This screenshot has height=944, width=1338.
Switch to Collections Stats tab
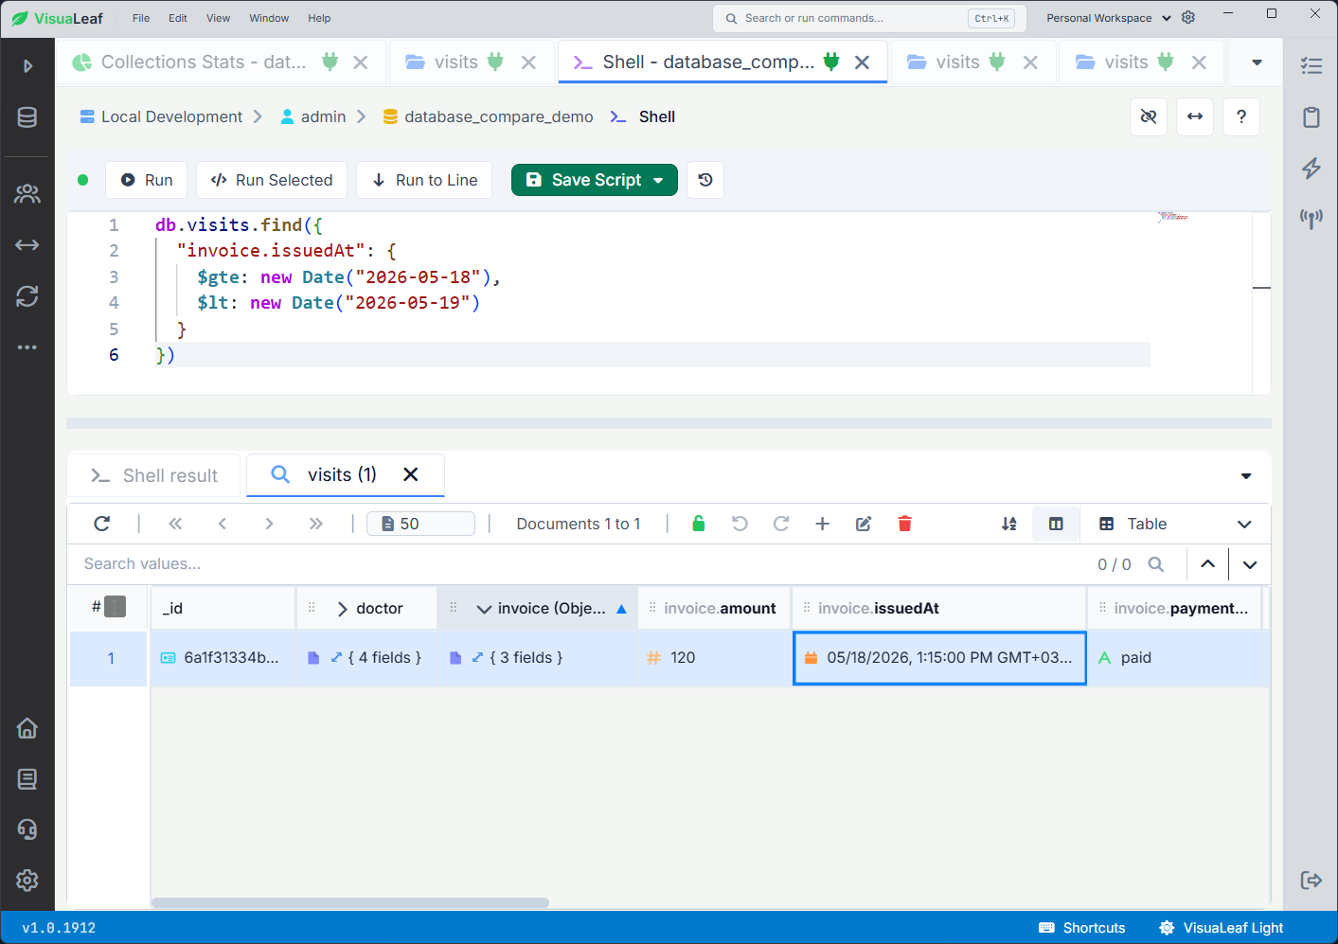pyautogui.click(x=204, y=62)
